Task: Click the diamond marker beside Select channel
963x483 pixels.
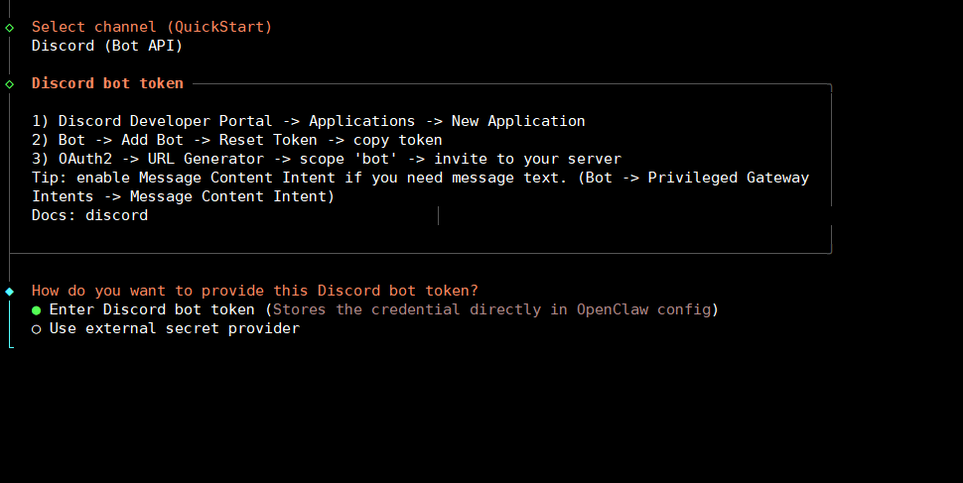Action: tap(10, 27)
